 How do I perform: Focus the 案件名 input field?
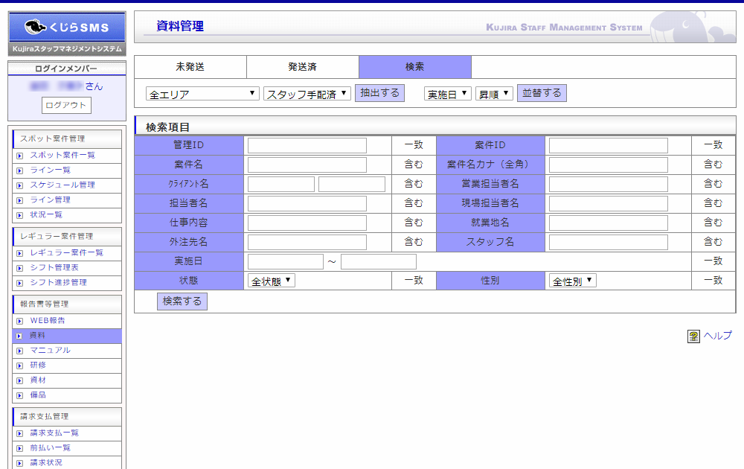(307, 165)
